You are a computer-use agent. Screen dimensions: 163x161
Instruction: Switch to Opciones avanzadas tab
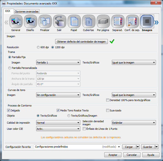(x=26, y=11)
